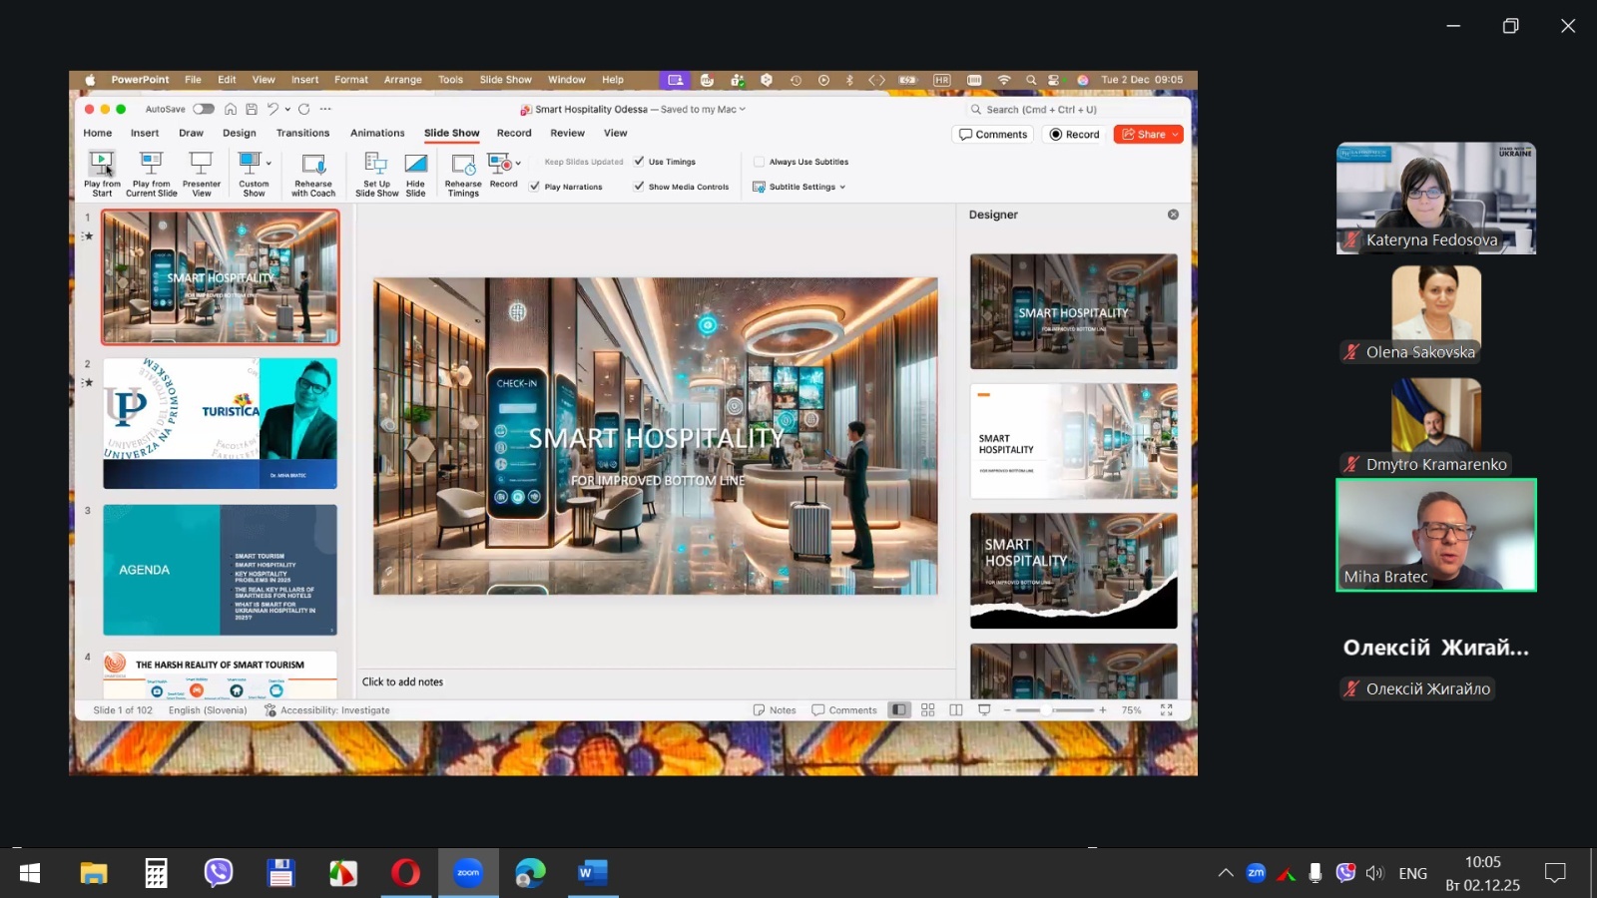This screenshot has height=898, width=1597.
Task: Start Rehearse Timings
Action: point(463,164)
